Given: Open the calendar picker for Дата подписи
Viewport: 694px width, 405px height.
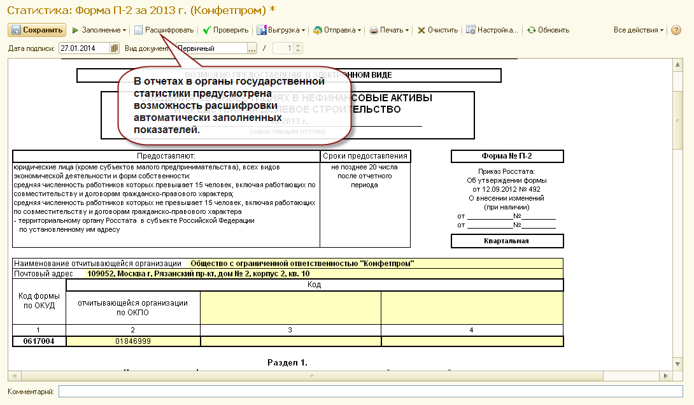Looking at the screenshot, I should [115, 48].
